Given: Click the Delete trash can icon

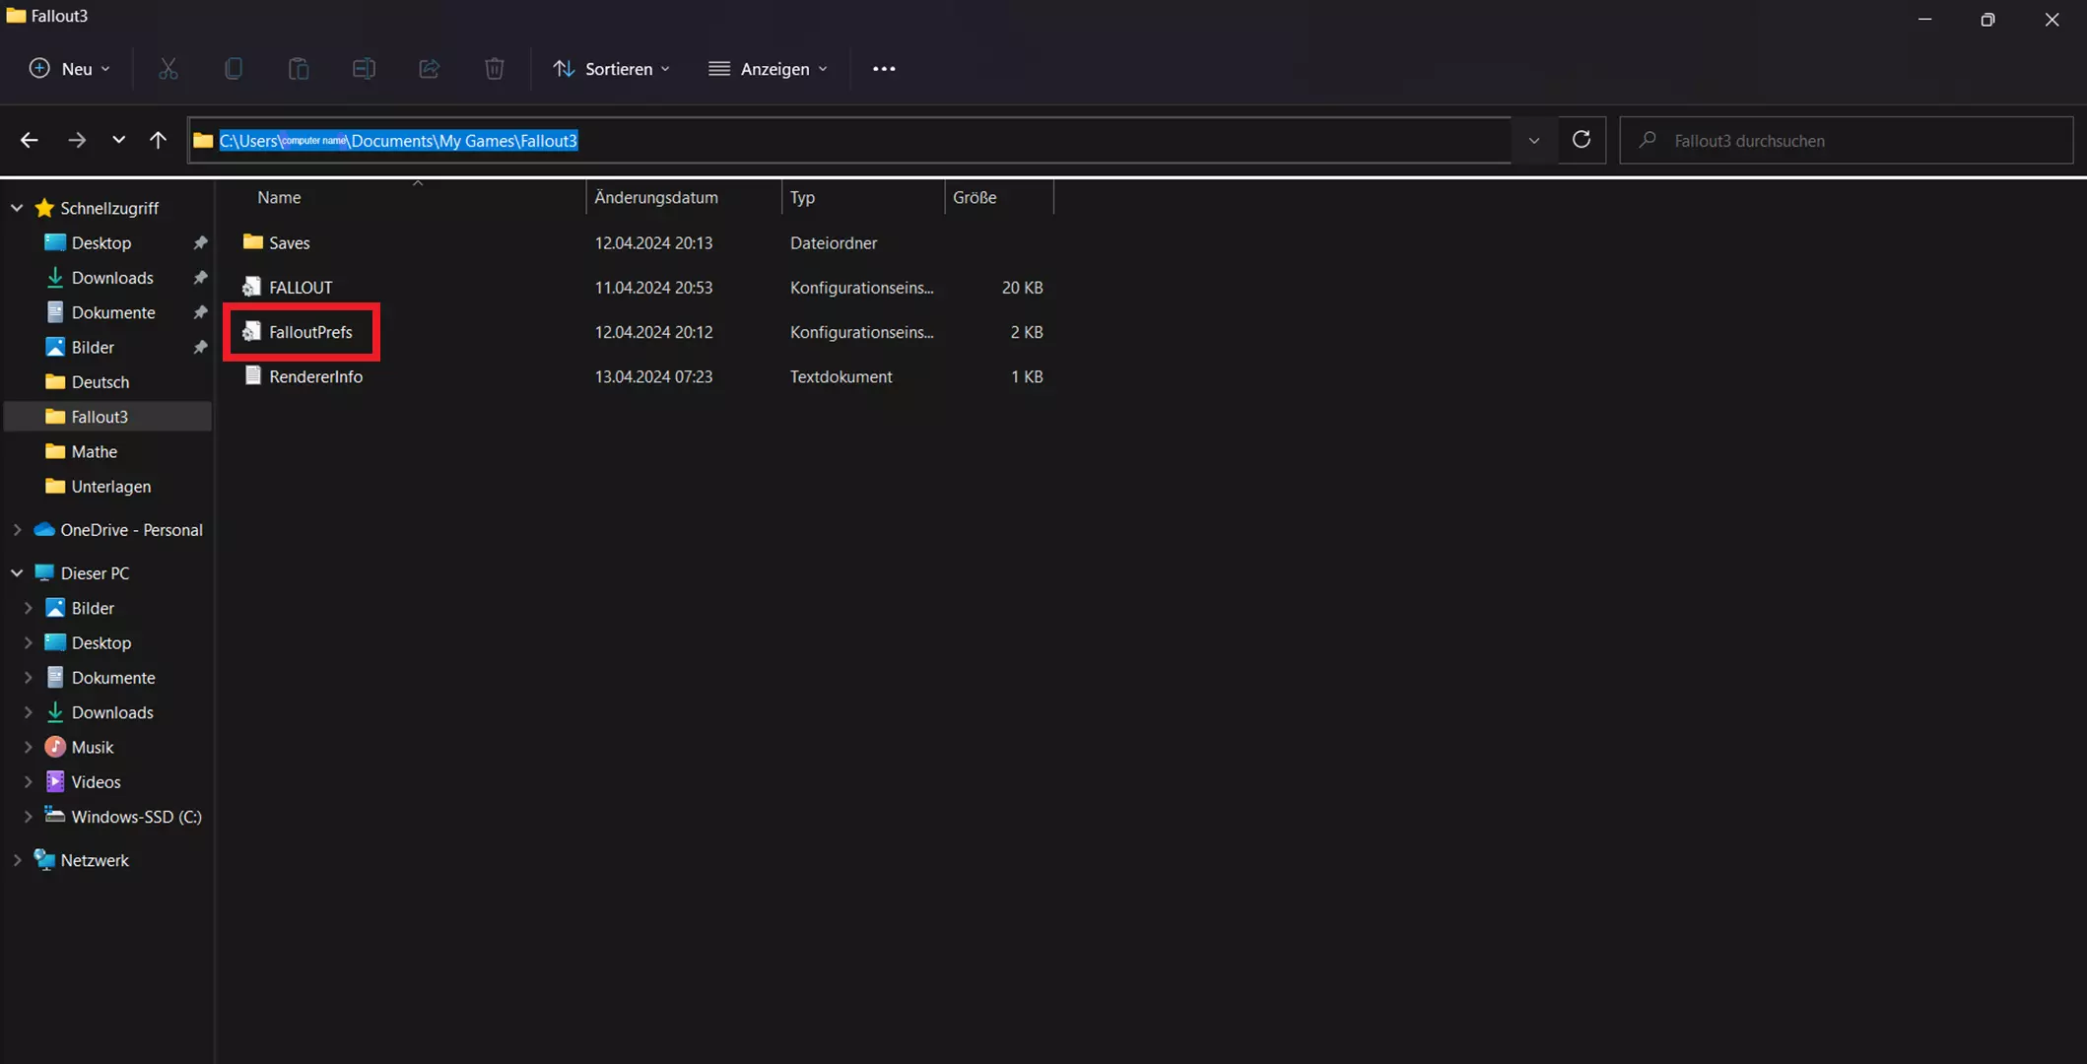Looking at the screenshot, I should pos(495,69).
